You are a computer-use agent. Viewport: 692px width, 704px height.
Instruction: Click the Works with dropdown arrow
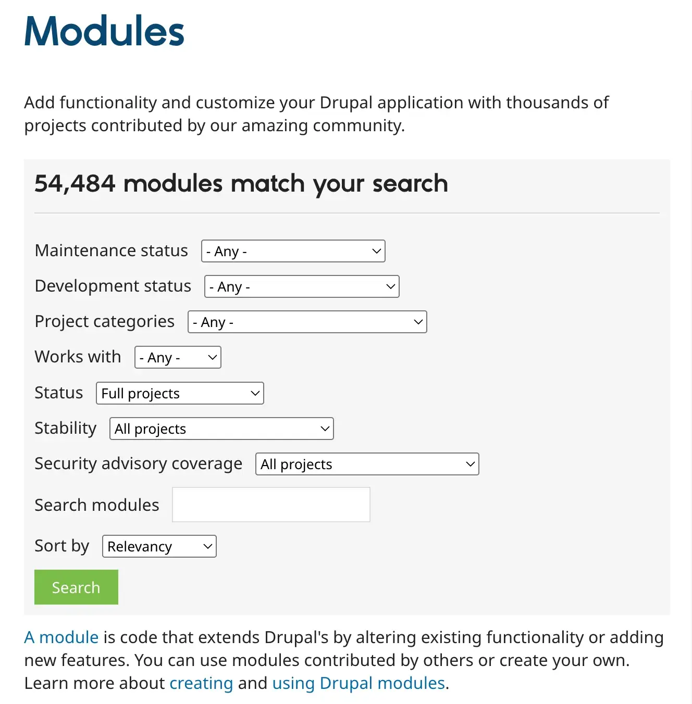[211, 357]
